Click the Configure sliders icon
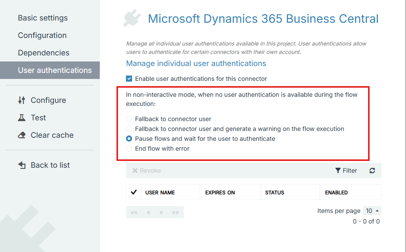 click(x=22, y=100)
